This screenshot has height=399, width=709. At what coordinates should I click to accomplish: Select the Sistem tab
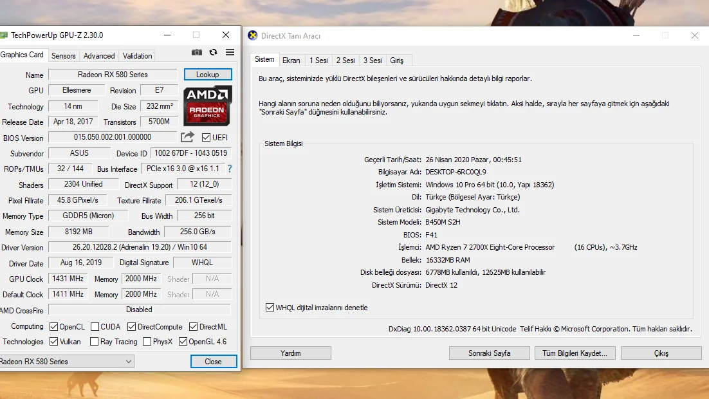[264, 59]
